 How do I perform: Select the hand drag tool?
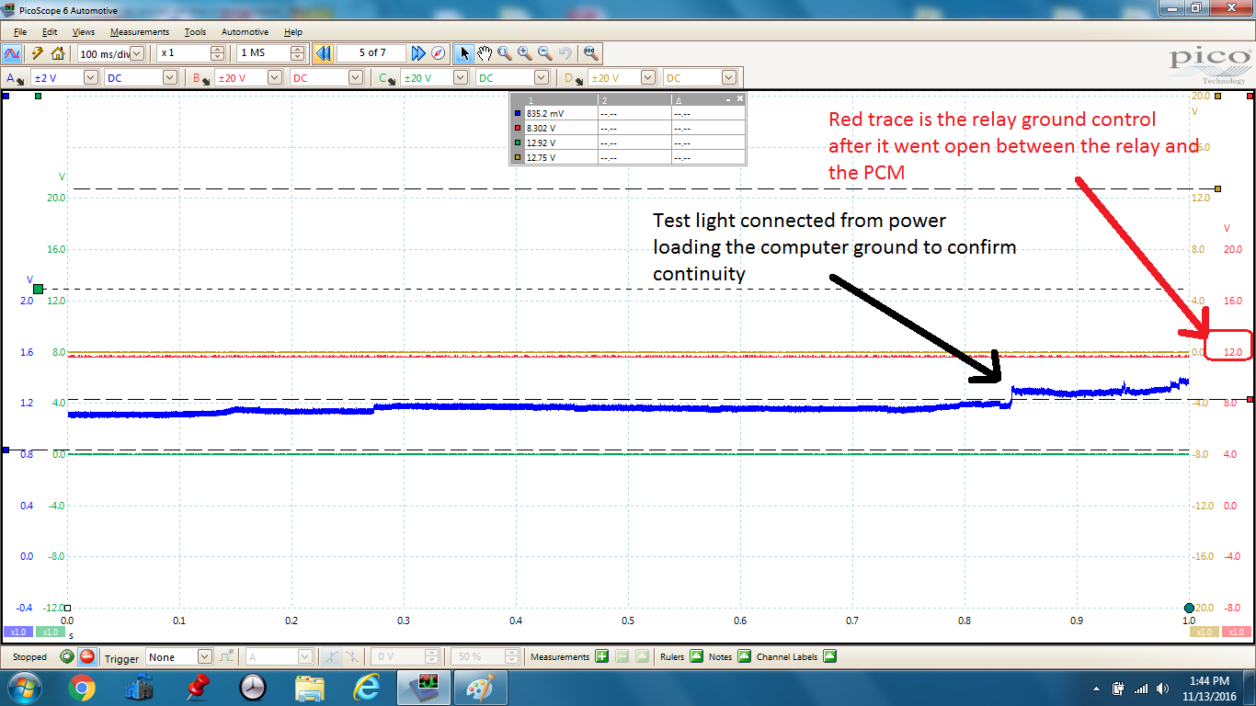click(485, 53)
